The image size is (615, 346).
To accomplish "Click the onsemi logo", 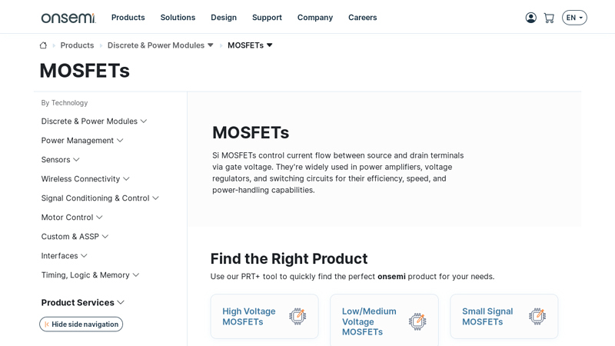I will click(68, 18).
